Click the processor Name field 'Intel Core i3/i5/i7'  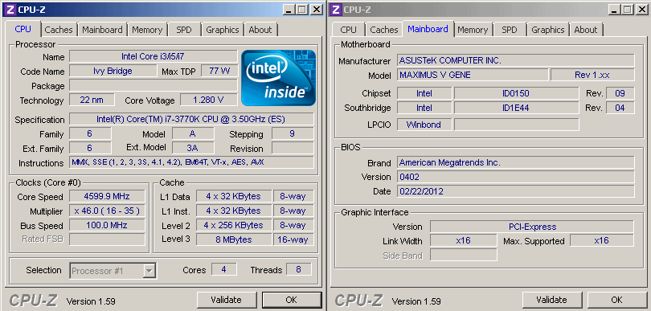pyautogui.click(x=154, y=56)
